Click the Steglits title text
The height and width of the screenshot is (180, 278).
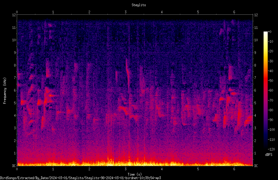pos(139,5)
